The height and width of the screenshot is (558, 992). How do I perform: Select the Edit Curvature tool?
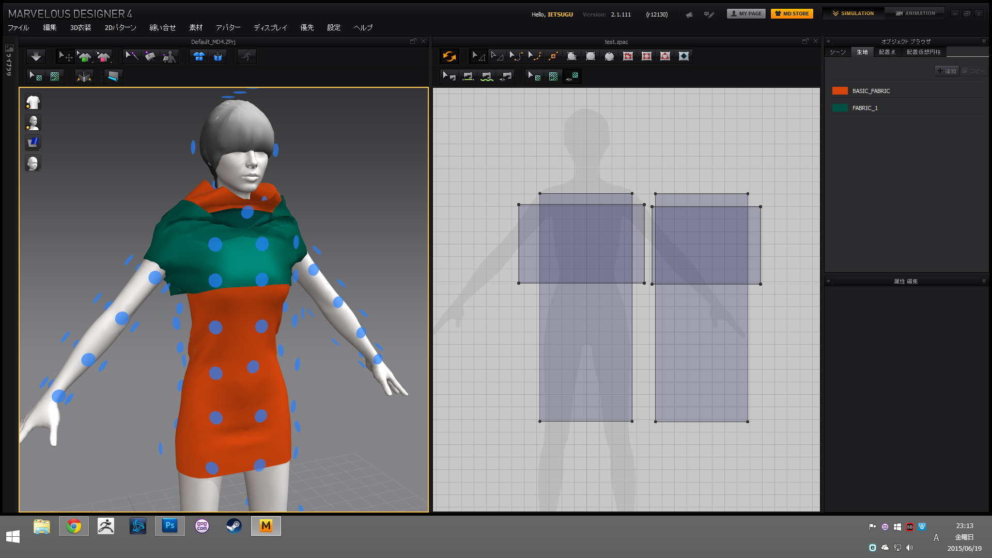click(x=516, y=56)
